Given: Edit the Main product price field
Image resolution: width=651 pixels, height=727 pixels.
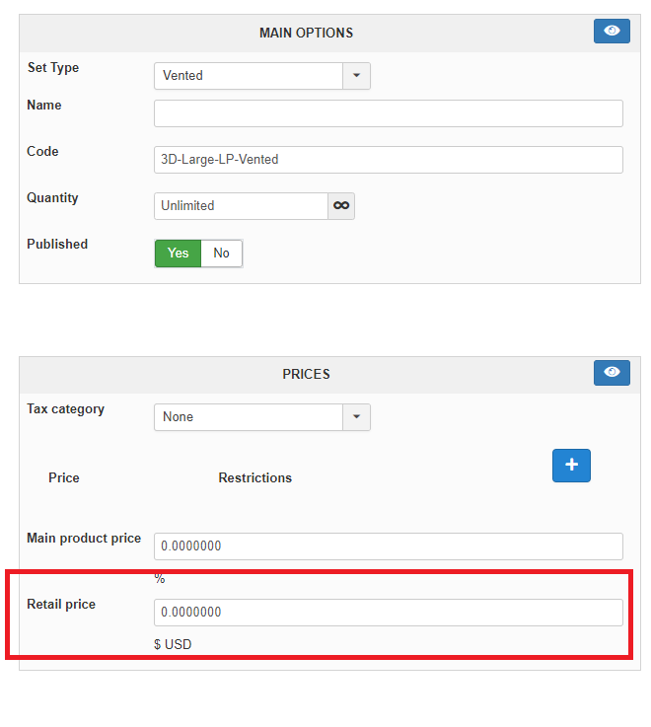Looking at the screenshot, I should [x=388, y=546].
